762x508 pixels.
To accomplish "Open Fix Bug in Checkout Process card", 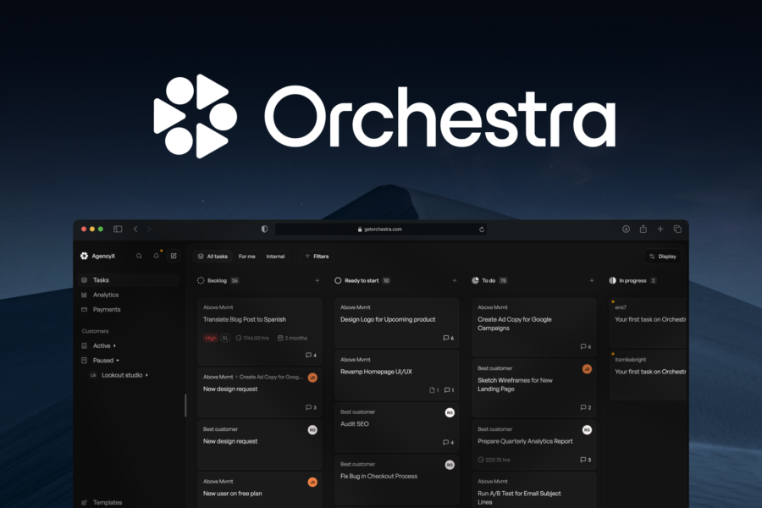I will (396, 479).
